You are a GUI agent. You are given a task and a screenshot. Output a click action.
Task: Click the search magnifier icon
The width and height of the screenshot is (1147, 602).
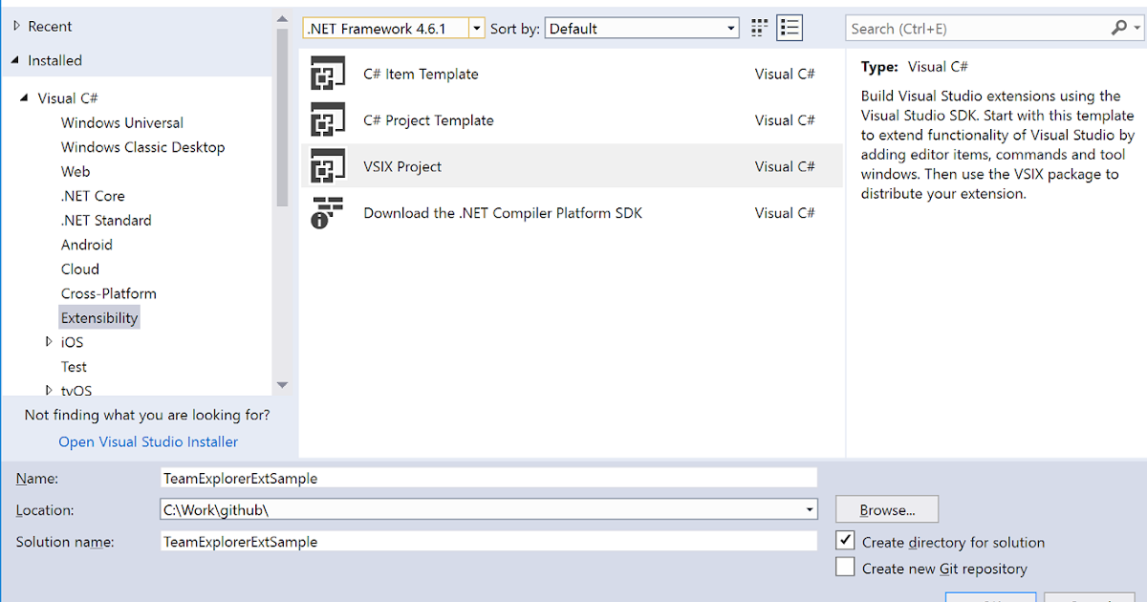point(1117,28)
